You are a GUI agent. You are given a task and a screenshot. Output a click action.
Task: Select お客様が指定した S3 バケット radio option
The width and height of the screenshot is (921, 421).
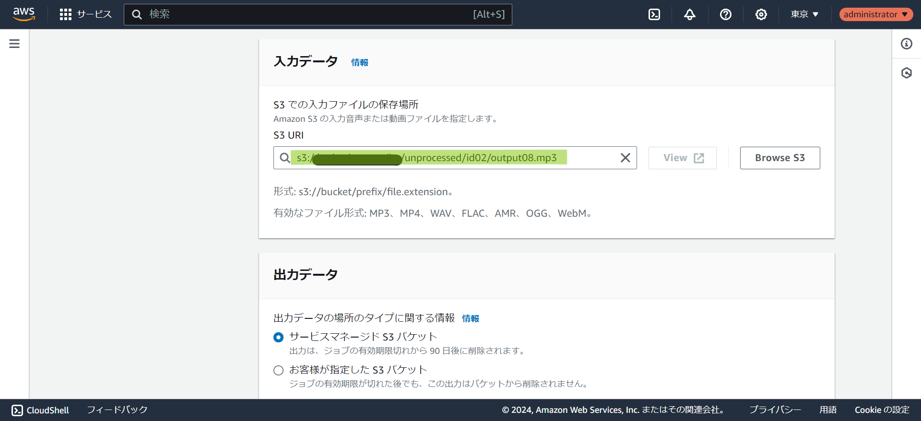tap(278, 370)
